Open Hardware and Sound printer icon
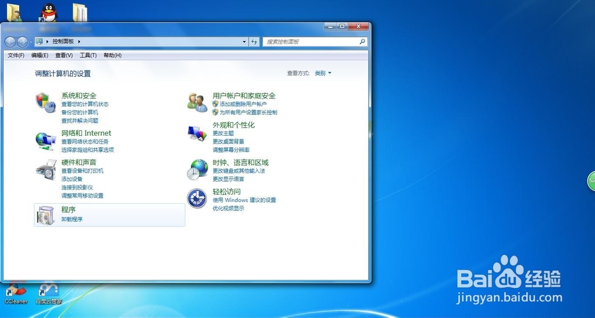Image resolution: width=595 pixels, height=318 pixels. click(46, 170)
